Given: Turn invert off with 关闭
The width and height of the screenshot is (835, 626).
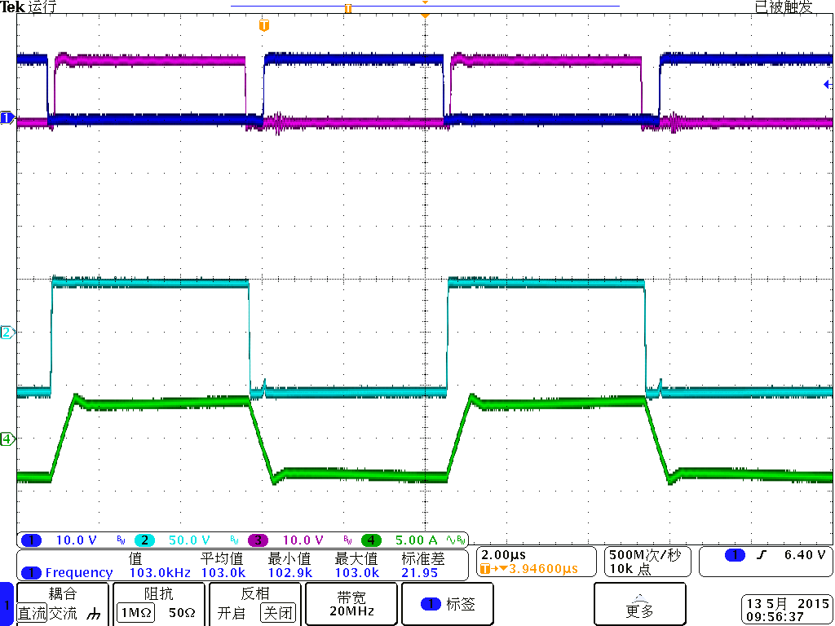Looking at the screenshot, I should (x=277, y=613).
